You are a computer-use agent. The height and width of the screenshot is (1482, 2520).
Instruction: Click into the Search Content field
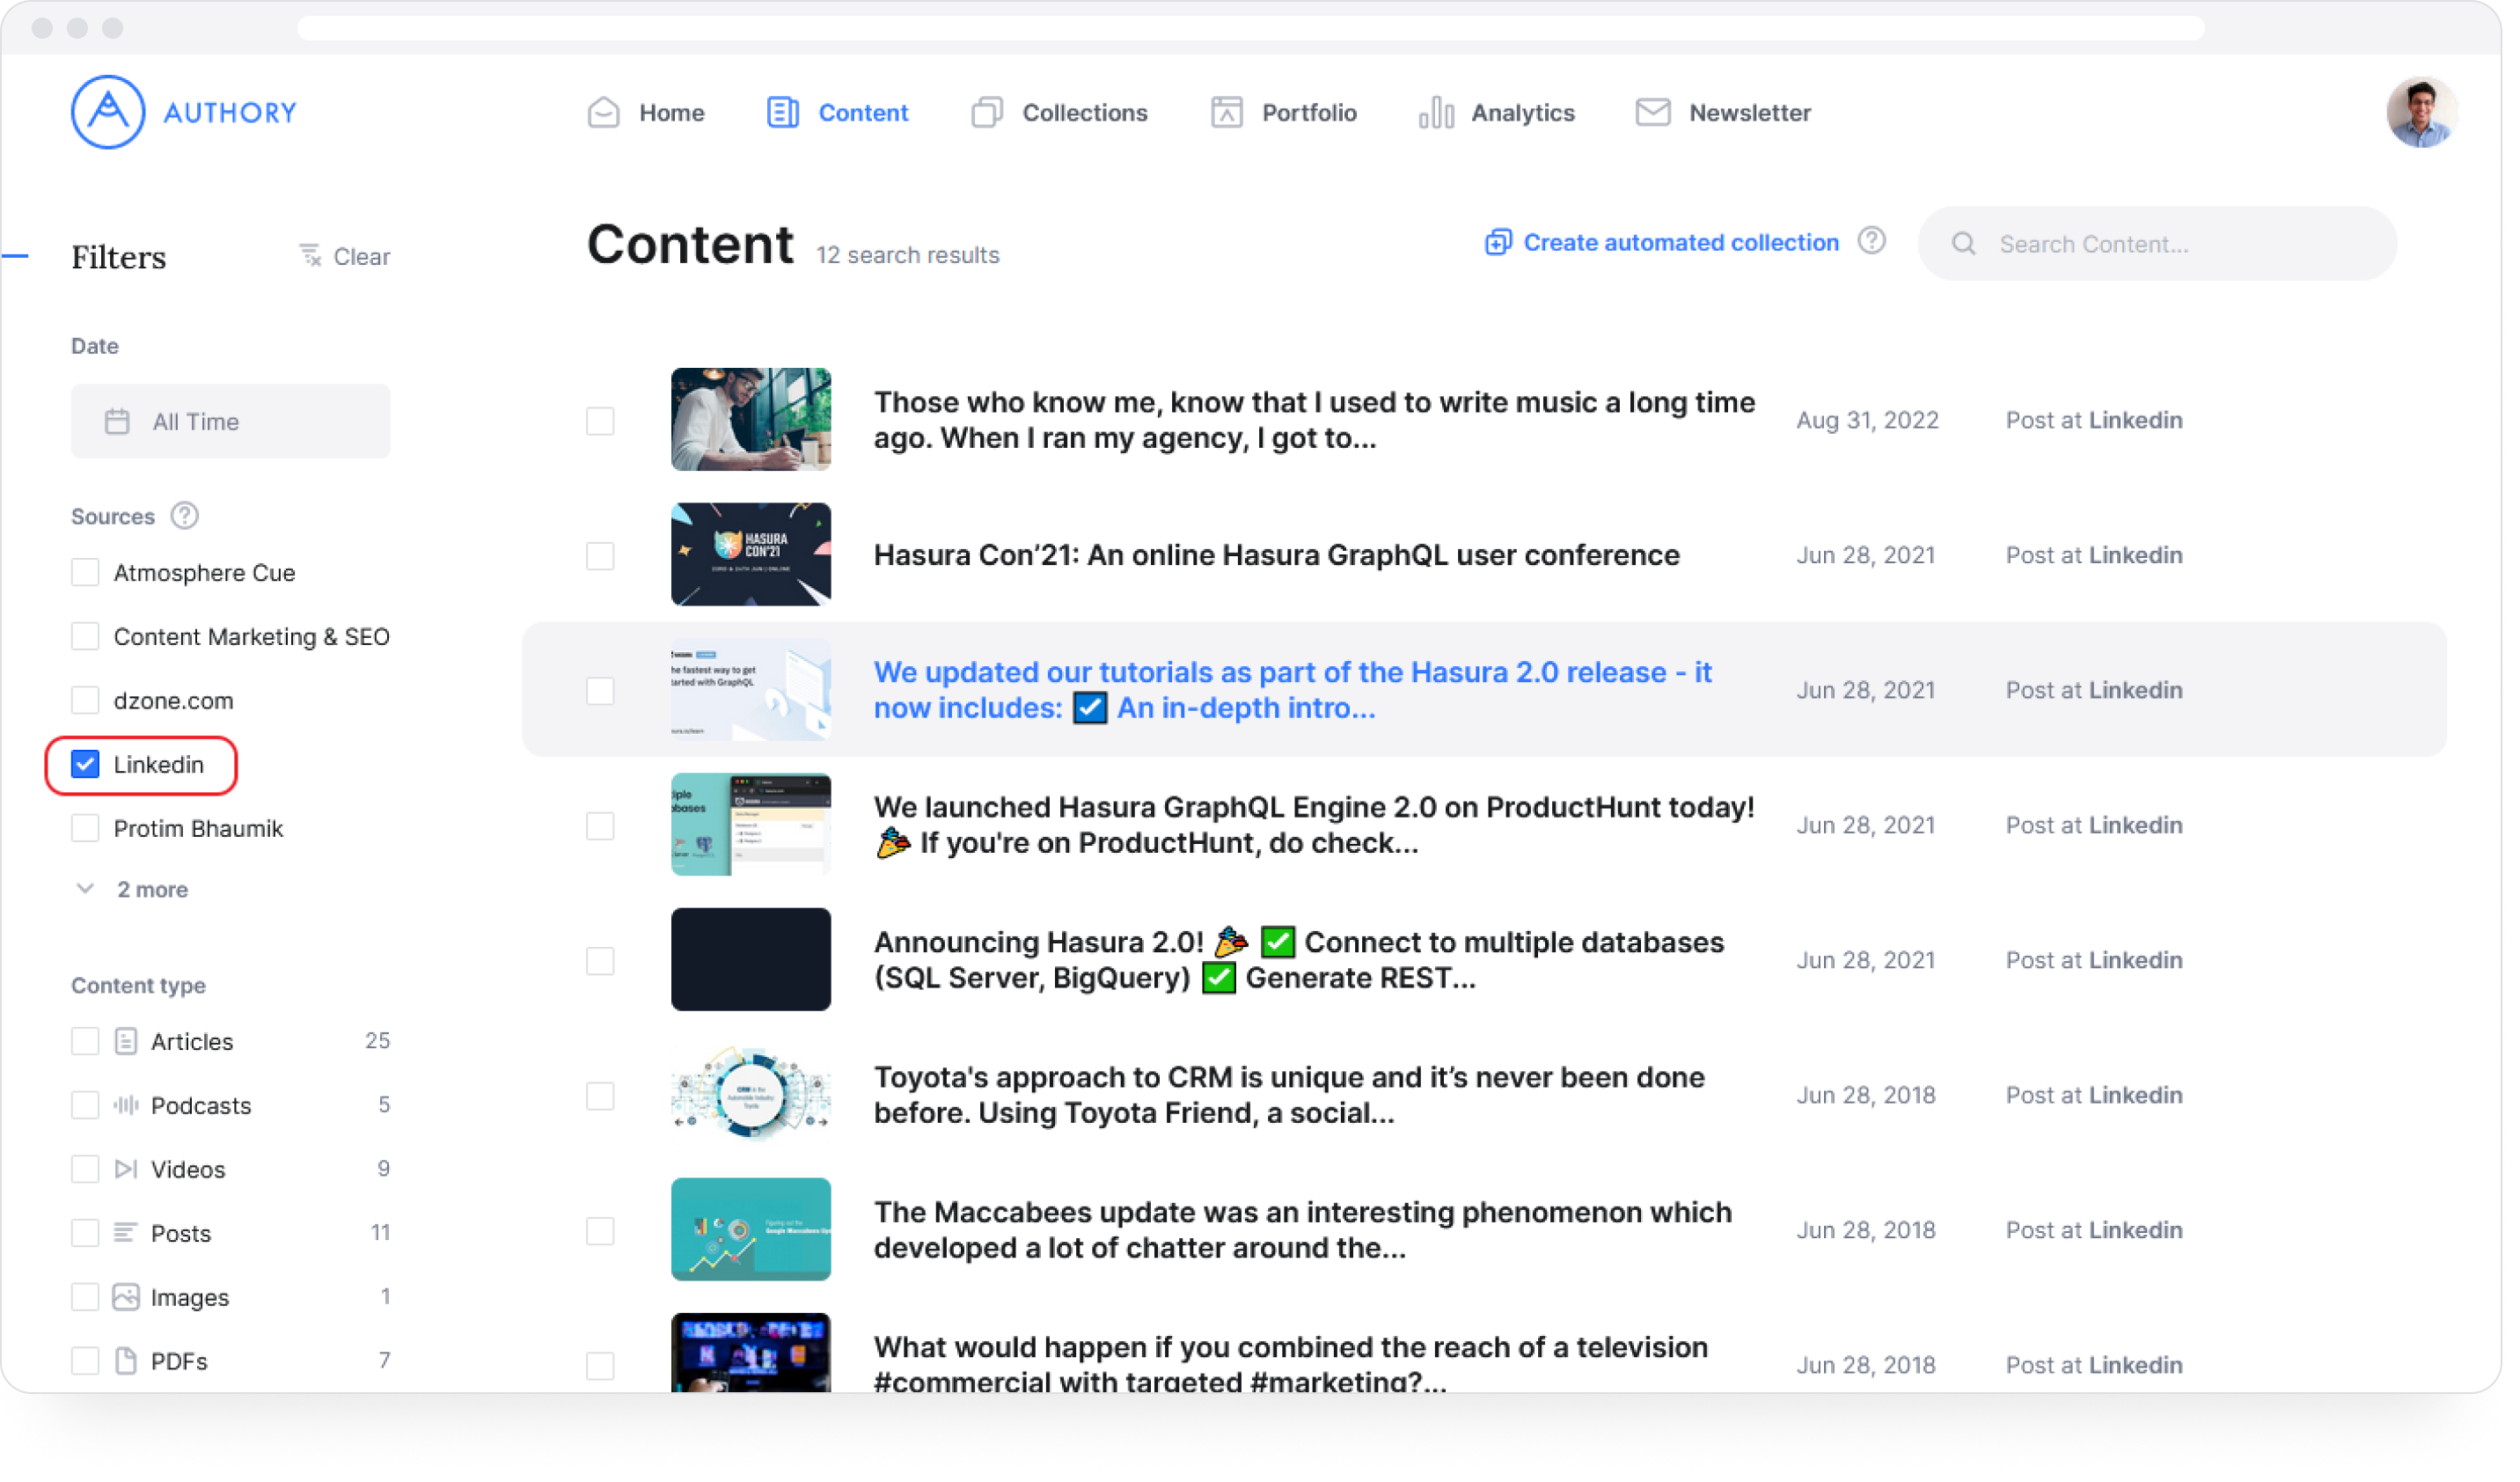click(2157, 244)
